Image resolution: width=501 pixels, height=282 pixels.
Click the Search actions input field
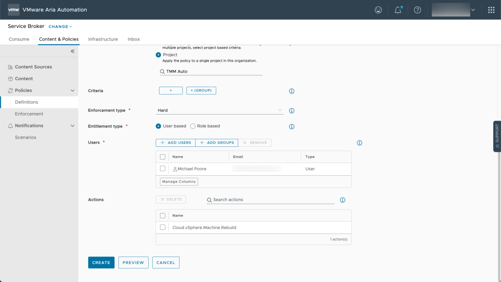tap(270, 200)
